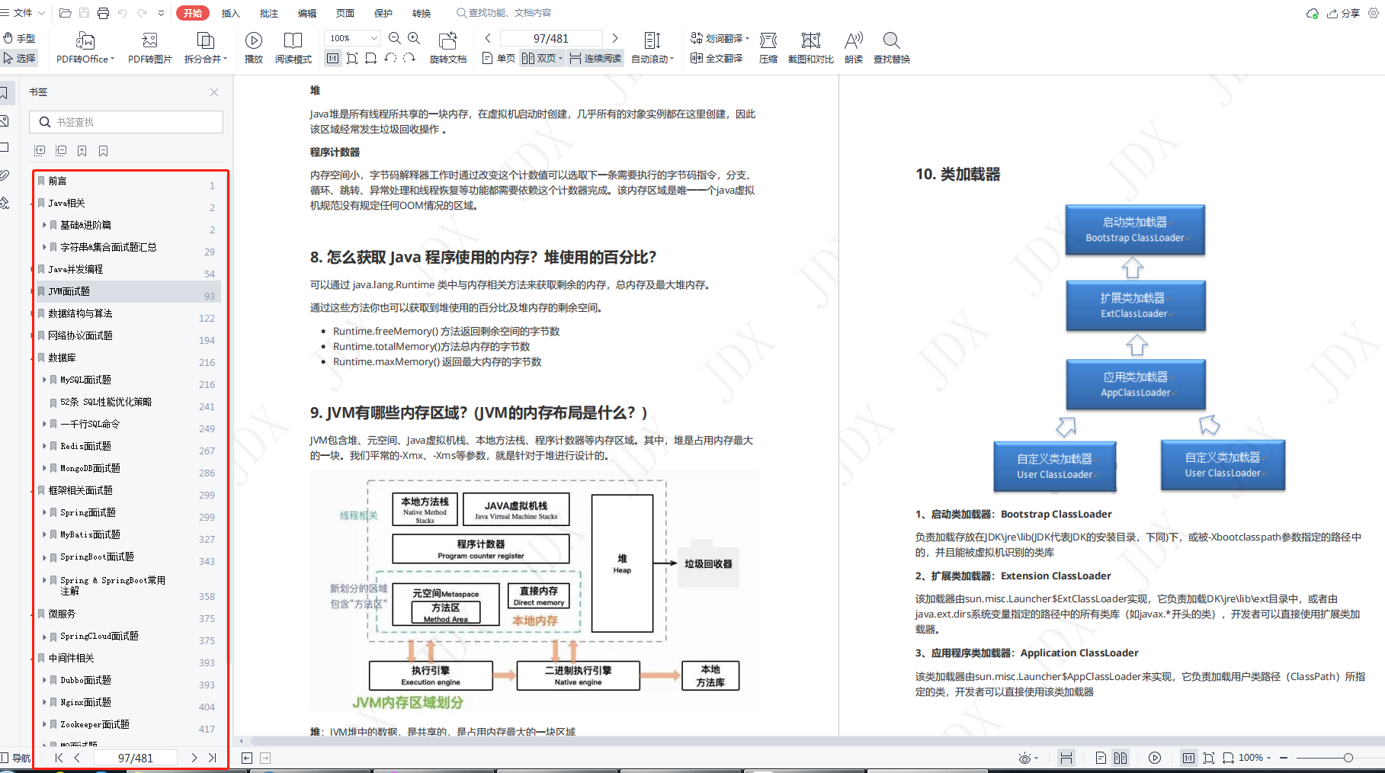1385x773 pixels.
Task: Activate the Select (选择) tool
Action: pos(19,58)
